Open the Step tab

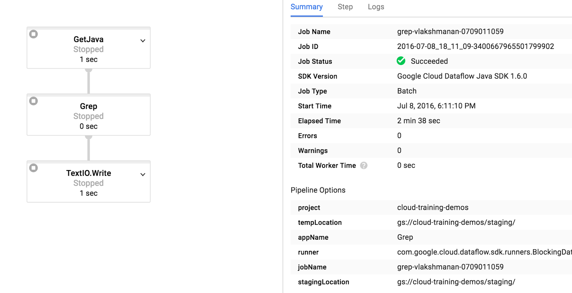tap(345, 7)
